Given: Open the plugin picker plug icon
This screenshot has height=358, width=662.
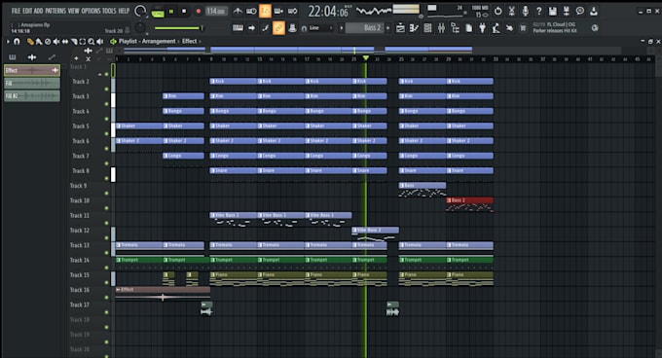Looking at the screenshot, I should point(482,28).
